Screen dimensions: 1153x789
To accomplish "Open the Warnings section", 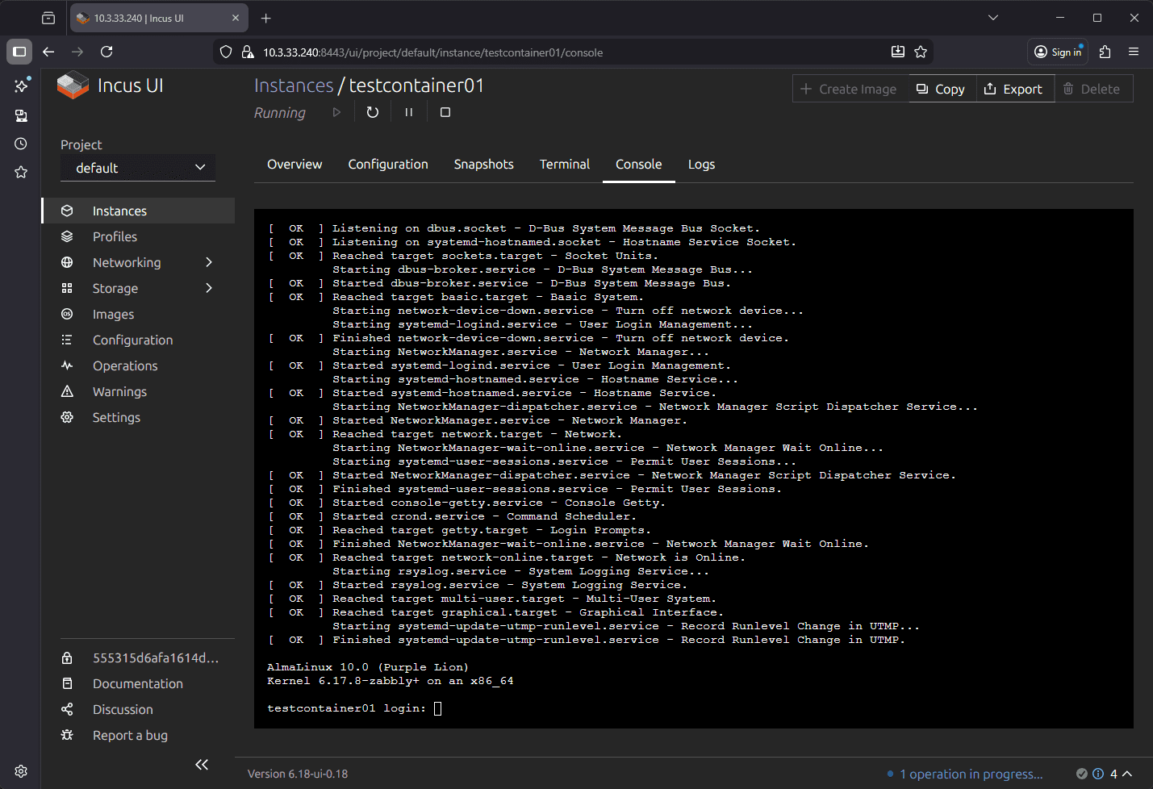I will (119, 391).
